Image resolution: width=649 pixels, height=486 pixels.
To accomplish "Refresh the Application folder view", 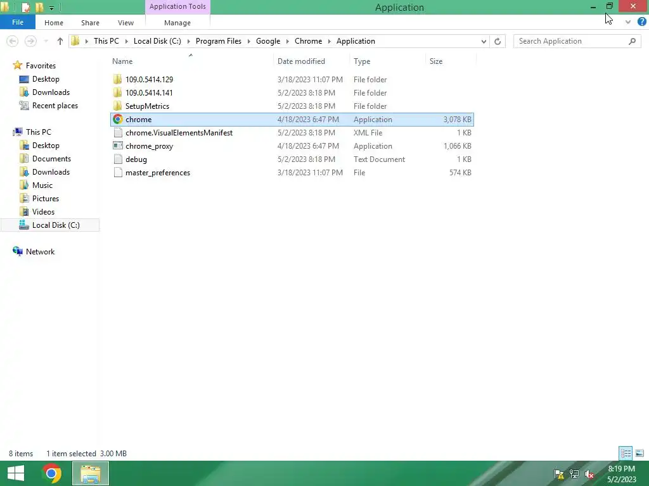I will [x=498, y=41].
